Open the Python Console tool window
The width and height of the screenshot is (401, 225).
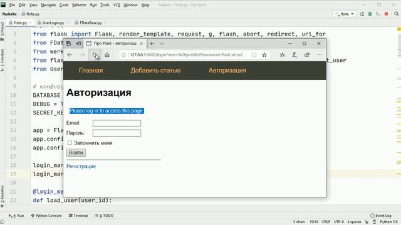(46, 216)
